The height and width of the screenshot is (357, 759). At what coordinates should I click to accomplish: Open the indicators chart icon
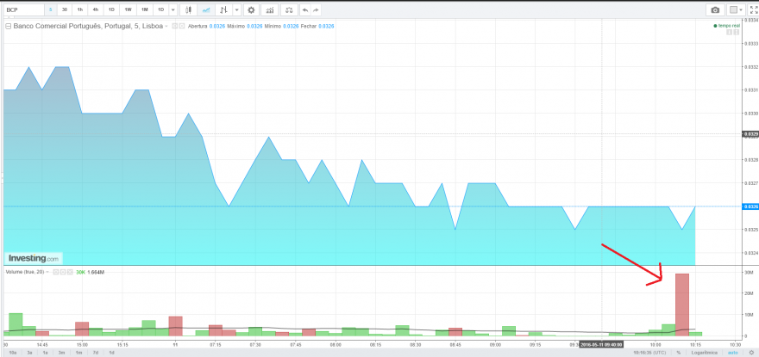[272, 9]
